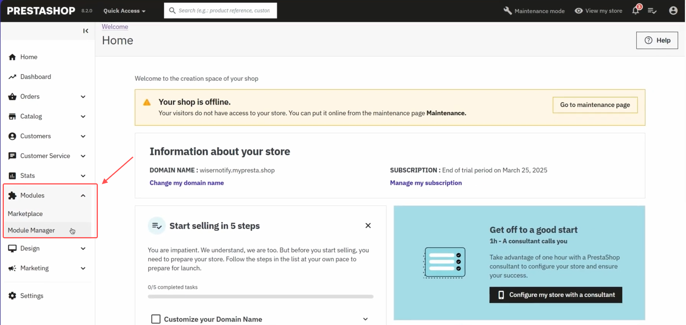The width and height of the screenshot is (686, 325).
Task: Open the notifications bell
Action: 636,10
